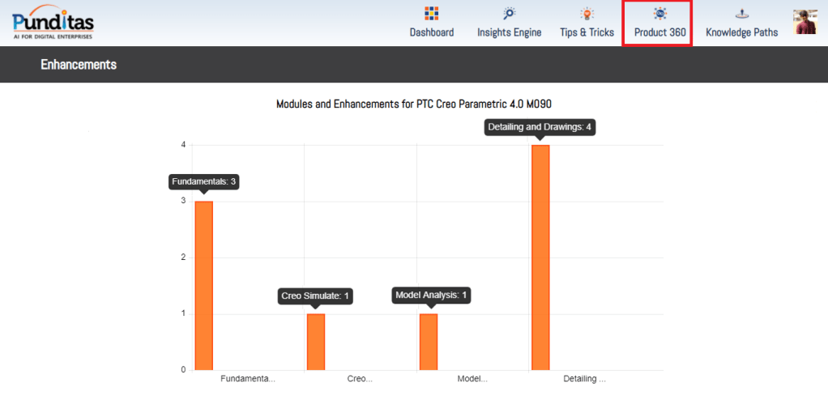Click the 'Detailing ...' x-axis label
The height and width of the screenshot is (404, 828).
[x=584, y=378]
